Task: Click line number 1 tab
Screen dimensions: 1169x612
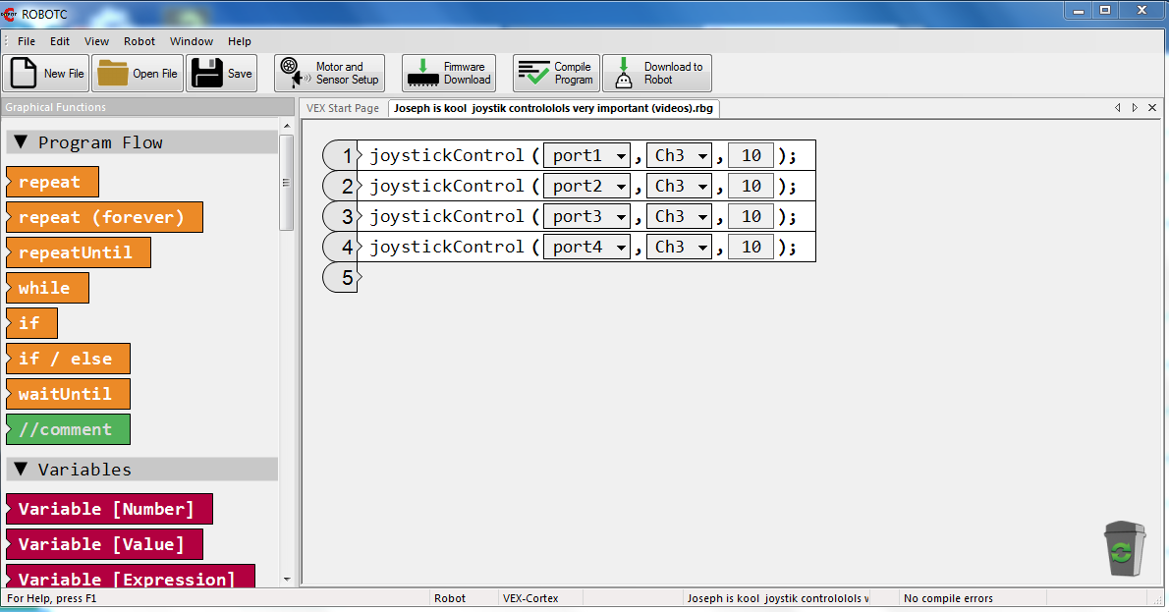Action: pyautogui.click(x=341, y=156)
